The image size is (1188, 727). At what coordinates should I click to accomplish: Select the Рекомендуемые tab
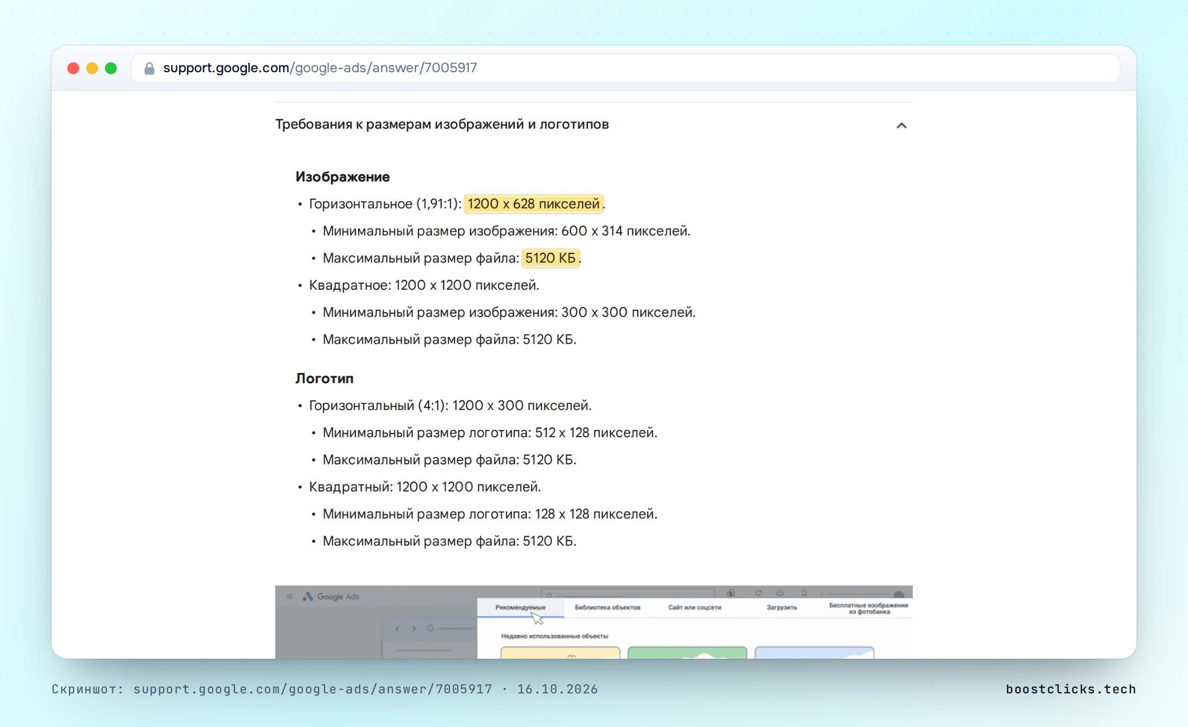[x=520, y=607]
